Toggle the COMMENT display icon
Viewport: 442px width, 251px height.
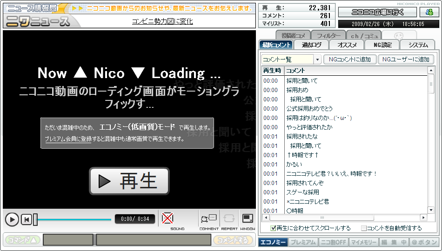(x=209, y=218)
